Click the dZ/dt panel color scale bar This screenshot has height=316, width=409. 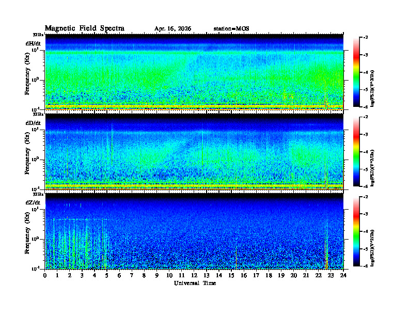356,231
